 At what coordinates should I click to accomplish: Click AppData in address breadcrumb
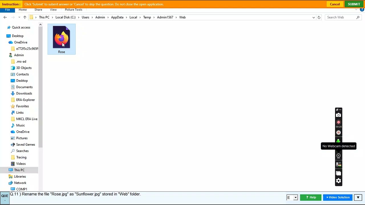click(117, 17)
